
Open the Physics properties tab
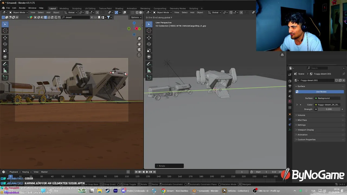(x=290, y=119)
